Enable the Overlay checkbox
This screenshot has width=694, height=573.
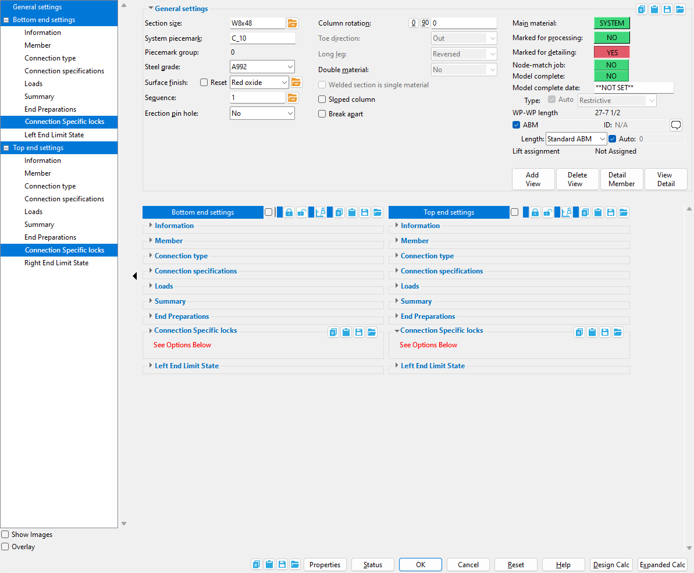[5, 546]
